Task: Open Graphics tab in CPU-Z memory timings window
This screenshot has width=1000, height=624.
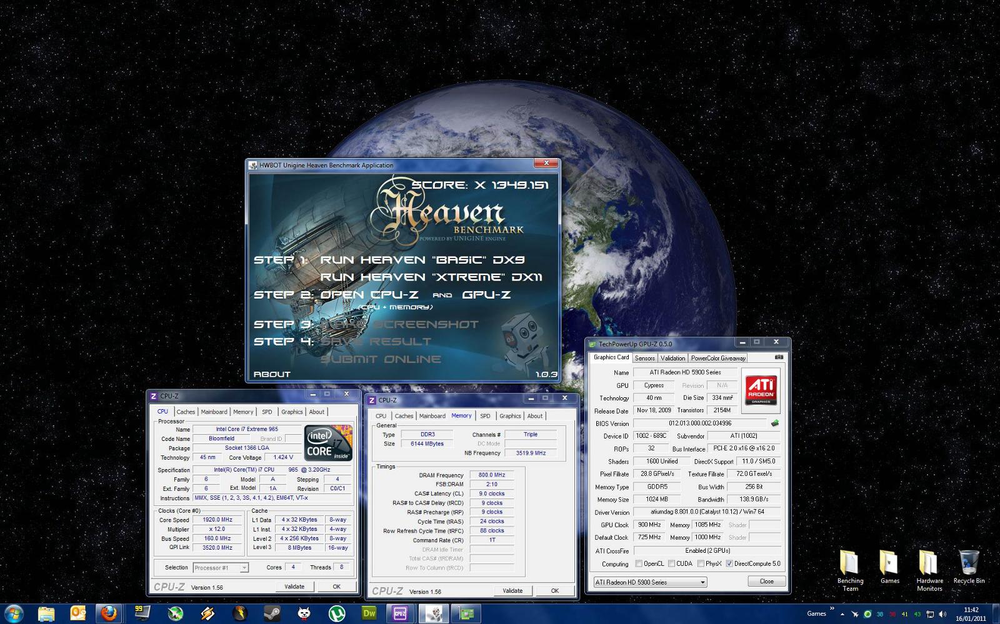Action: pyautogui.click(x=510, y=416)
